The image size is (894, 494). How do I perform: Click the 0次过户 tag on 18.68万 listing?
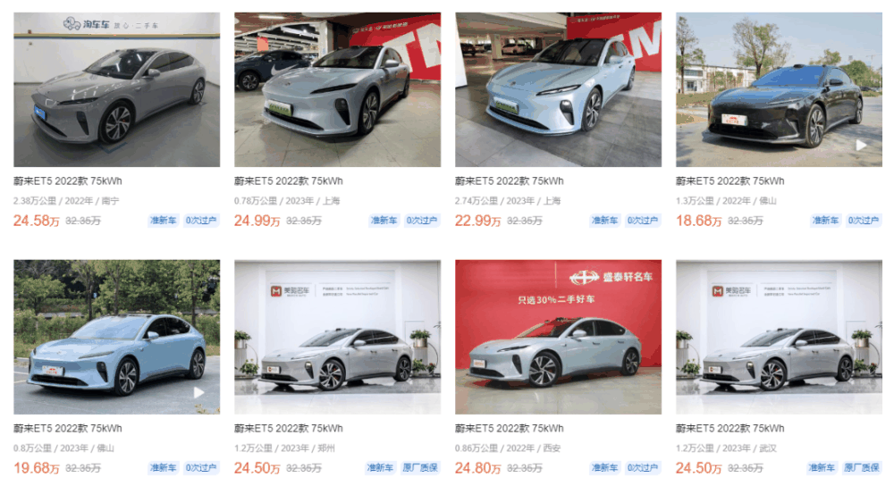(x=864, y=221)
